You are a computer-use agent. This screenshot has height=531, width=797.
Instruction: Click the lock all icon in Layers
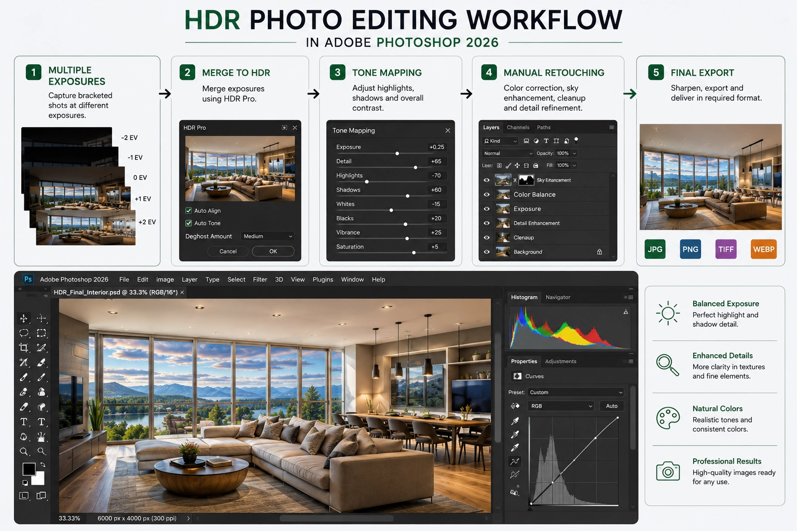(536, 165)
